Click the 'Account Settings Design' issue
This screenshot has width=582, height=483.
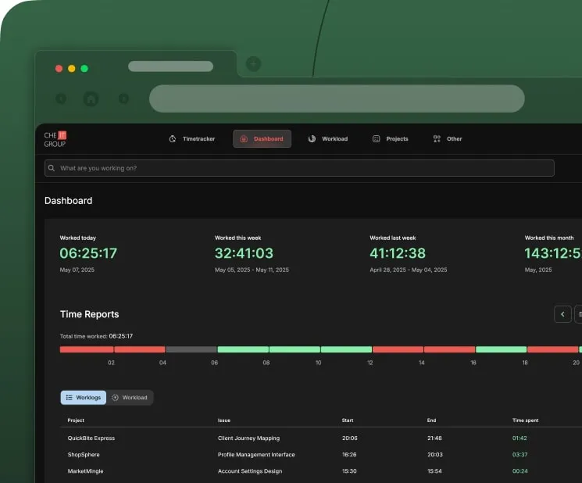tap(250, 471)
